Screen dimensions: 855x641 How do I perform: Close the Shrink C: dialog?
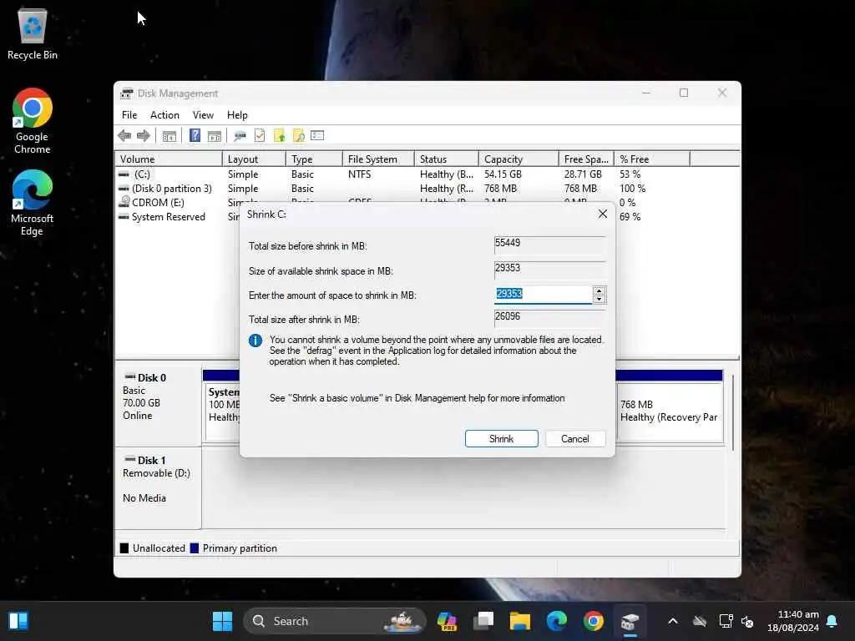(603, 215)
